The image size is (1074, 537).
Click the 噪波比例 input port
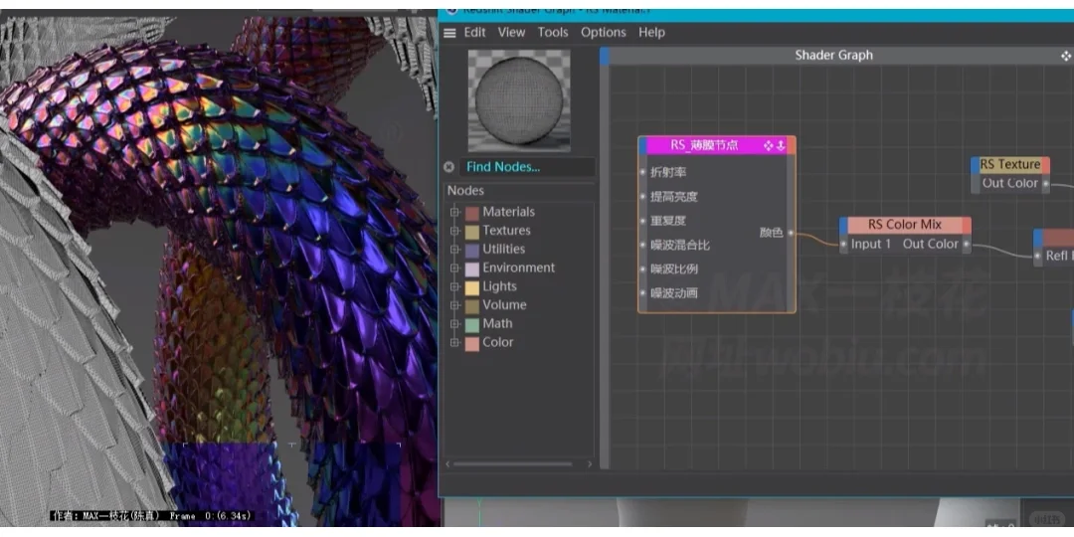[x=642, y=269]
